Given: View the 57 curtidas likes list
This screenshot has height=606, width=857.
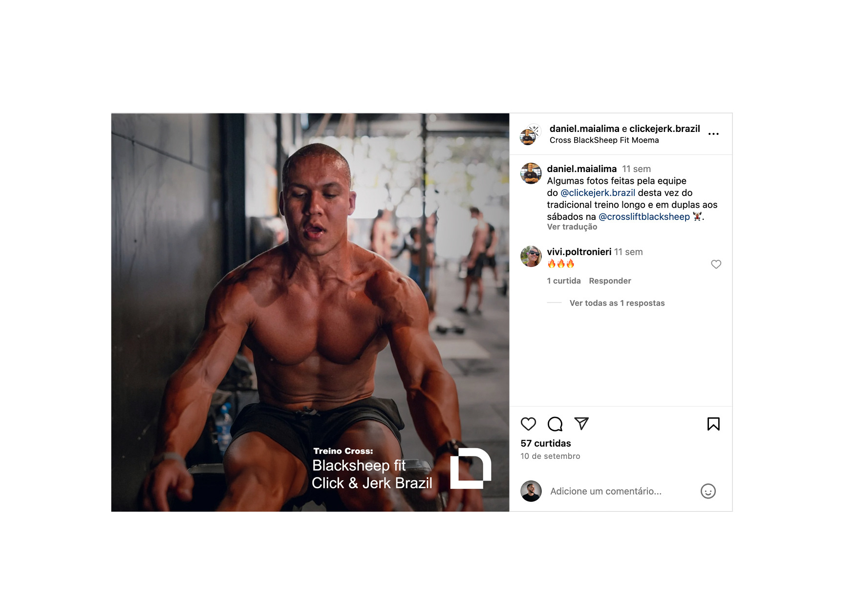Looking at the screenshot, I should pos(546,443).
